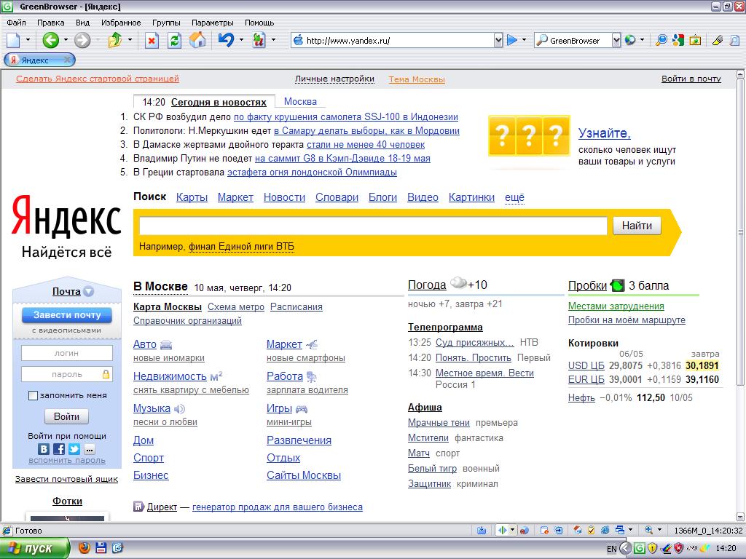The width and height of the screenshot is (746, 559).
Task: Click the Найти search button
Action: click(x=637, y=226)
